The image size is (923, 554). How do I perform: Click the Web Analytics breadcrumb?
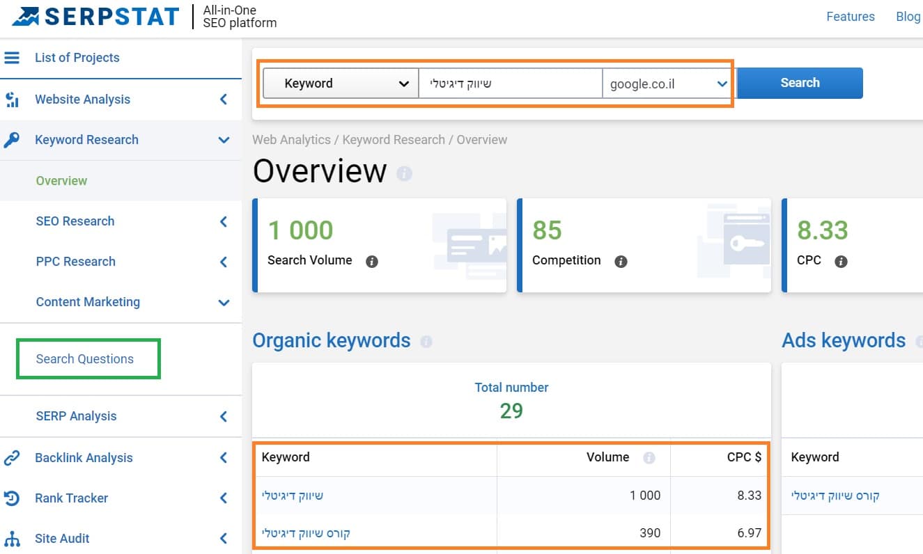(x=291, y=140)
